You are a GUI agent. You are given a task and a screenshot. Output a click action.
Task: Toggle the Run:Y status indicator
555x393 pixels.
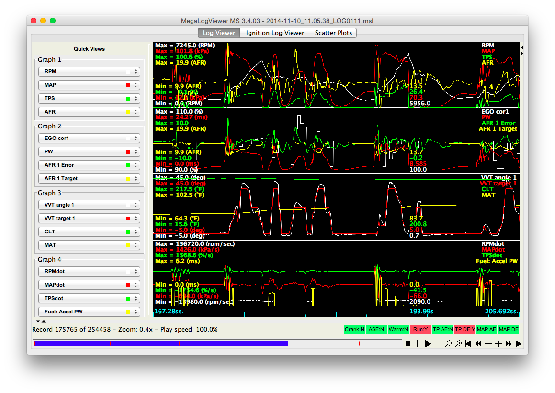[x=420, y=330]
